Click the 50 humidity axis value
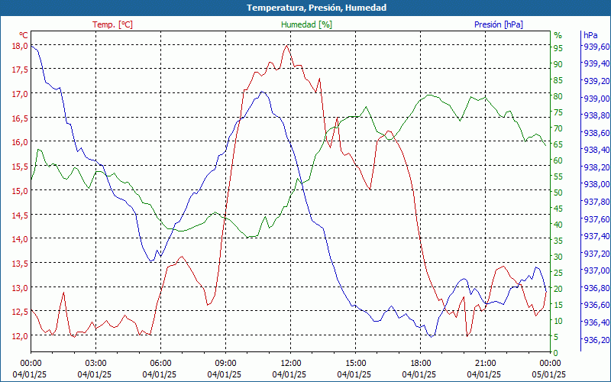611x382 pixels. 558,193
